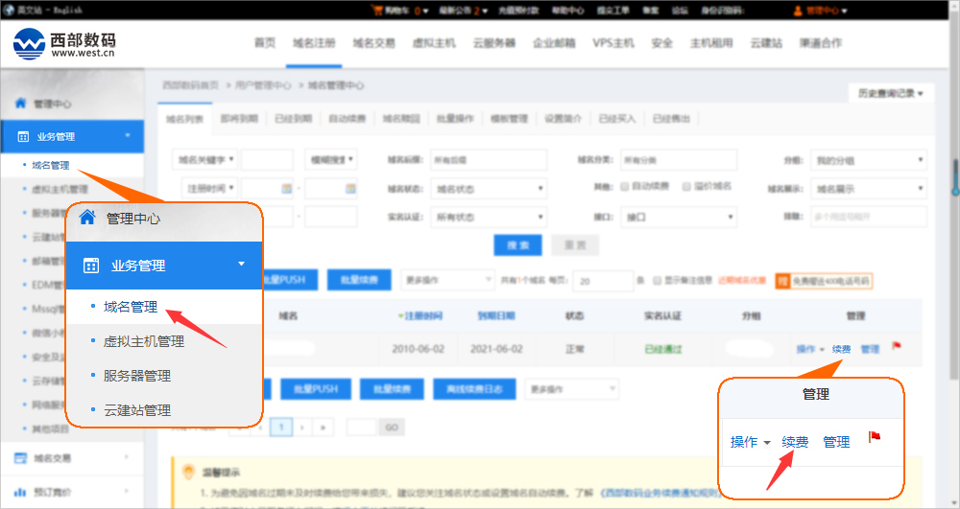Click the domain keyword input field
The image size is (960, 509).
(x=267, y=160)
